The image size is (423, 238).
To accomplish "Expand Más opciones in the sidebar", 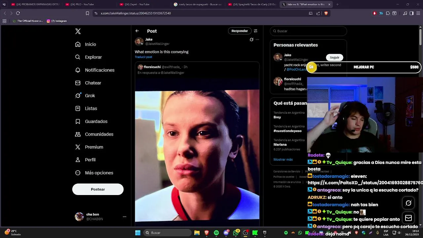I will (94, 173).
